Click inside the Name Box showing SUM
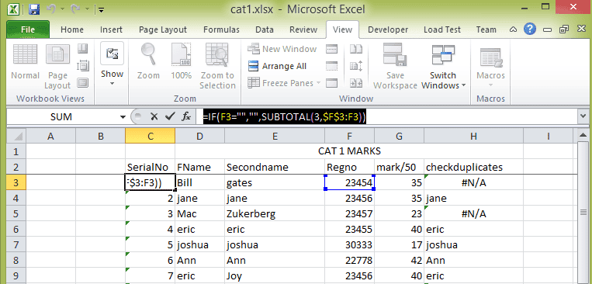The height and width of the screenshot is (284, 592). click(61, 117)
